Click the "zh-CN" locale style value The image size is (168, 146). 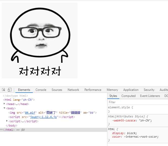pyautogui.click(x=145, y=120)
